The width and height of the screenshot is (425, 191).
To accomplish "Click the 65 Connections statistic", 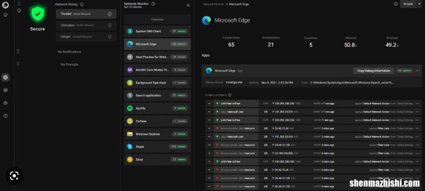I will click(x=231, y=42).
